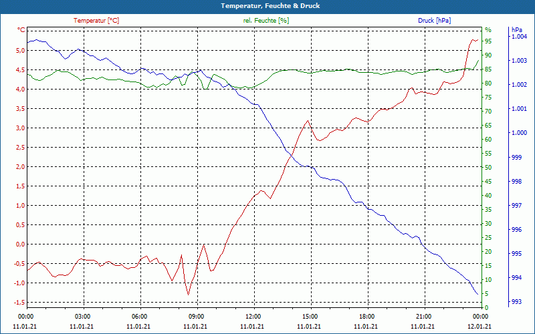Click the 'Temperatur [°C]' legend label

pos(96,21)
